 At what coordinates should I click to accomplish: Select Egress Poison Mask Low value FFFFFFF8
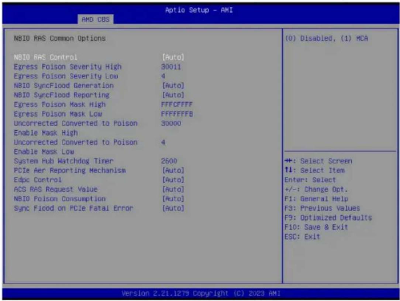(177, 114)
